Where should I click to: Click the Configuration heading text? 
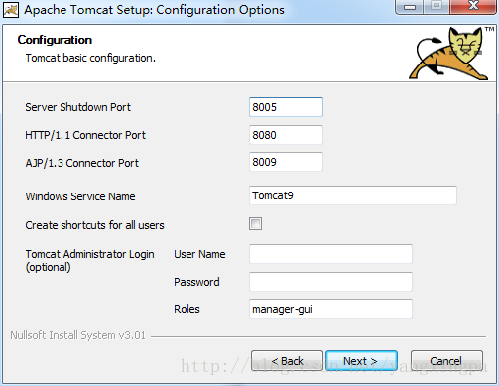pyautogui.click(x=55, y=40)
